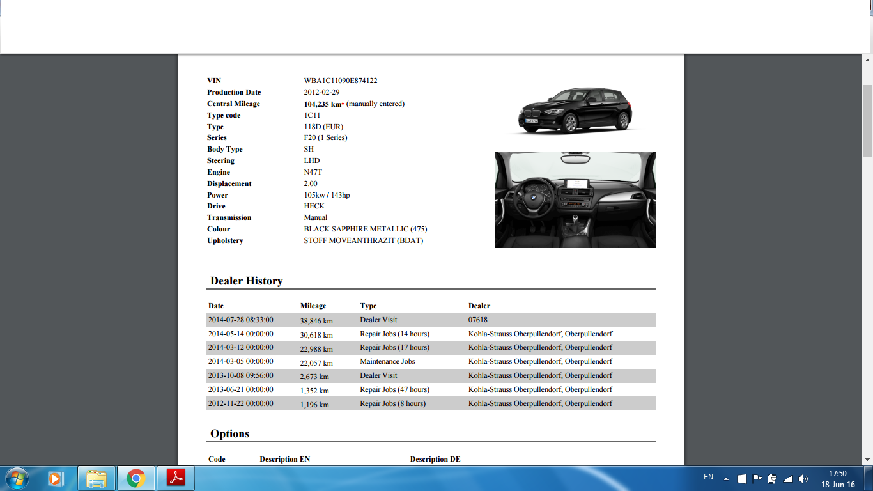Click production date 2012-02-29
Image resolution: width=873 pixels, height=491 pixels.
(321, 92)
